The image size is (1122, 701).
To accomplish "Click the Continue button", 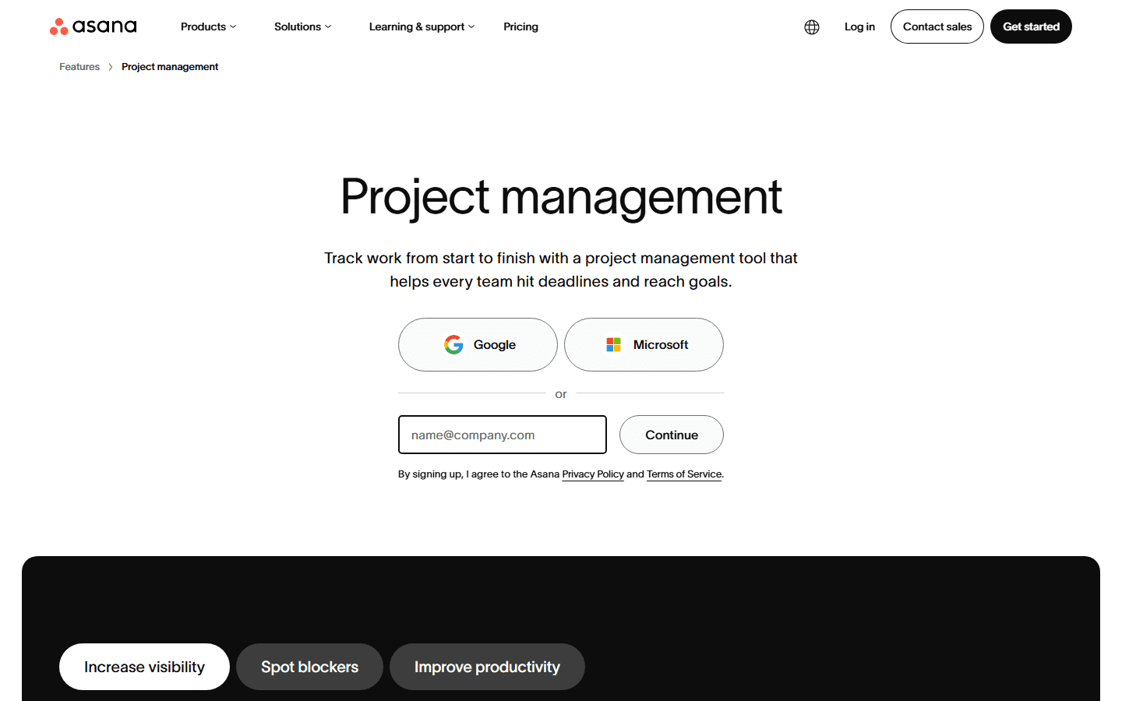I will [672, 435].
